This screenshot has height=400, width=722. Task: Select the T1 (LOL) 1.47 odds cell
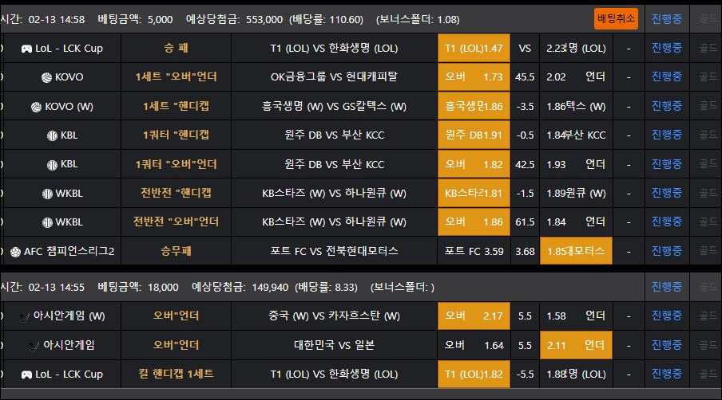coord(474,49)
